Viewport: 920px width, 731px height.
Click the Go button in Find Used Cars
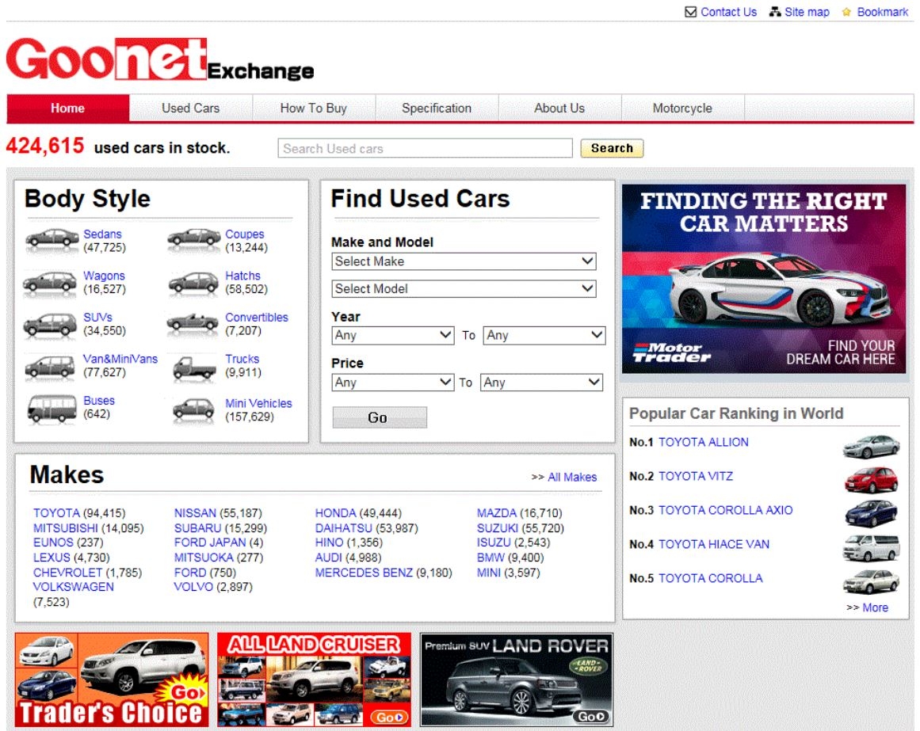pos(379,417)
